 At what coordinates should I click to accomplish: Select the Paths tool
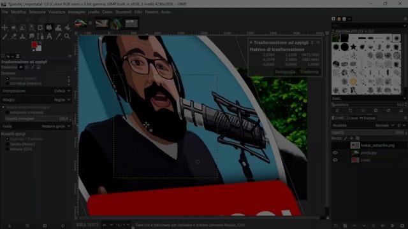(x=40, y=36)
